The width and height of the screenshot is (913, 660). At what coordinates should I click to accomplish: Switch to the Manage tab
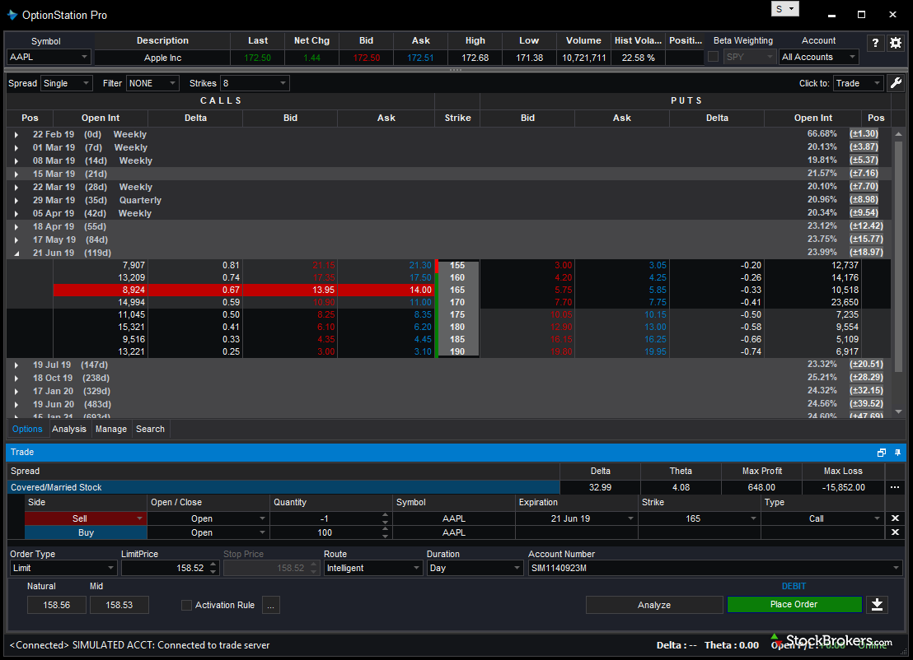tap(110, 429)
